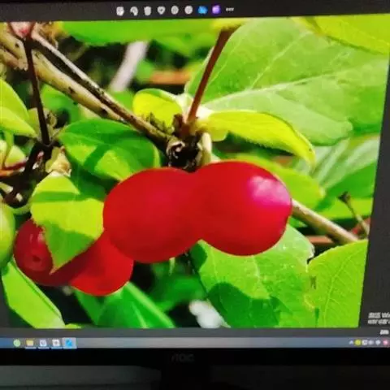
Task: Click the first round white icon in top toolbar
Action: (x=175, y=11)
